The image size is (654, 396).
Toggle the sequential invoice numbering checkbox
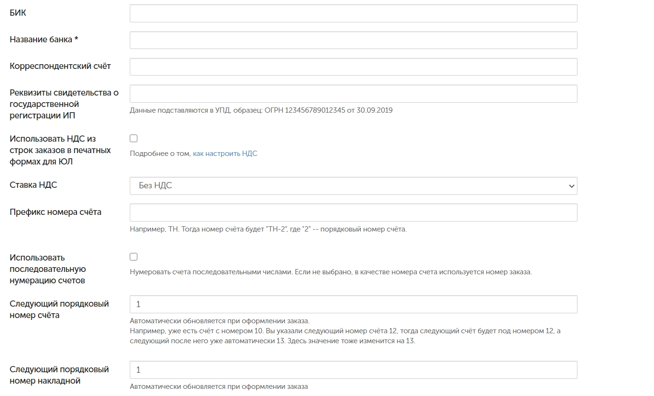pos(134,257)
